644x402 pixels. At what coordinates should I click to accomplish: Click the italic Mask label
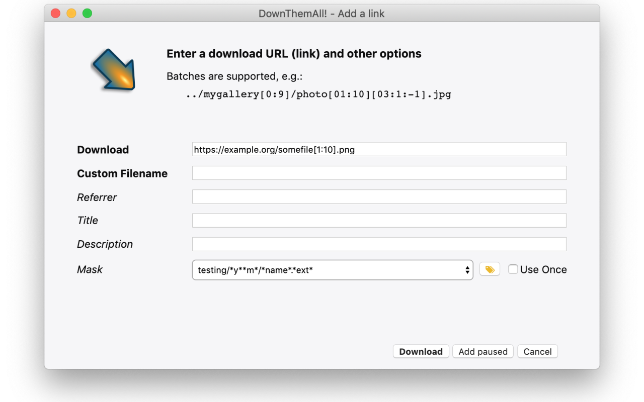tap(90, 269)
